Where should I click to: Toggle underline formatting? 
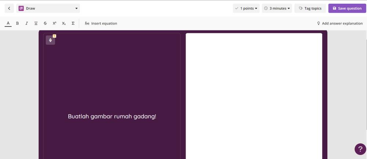(36, 23)
